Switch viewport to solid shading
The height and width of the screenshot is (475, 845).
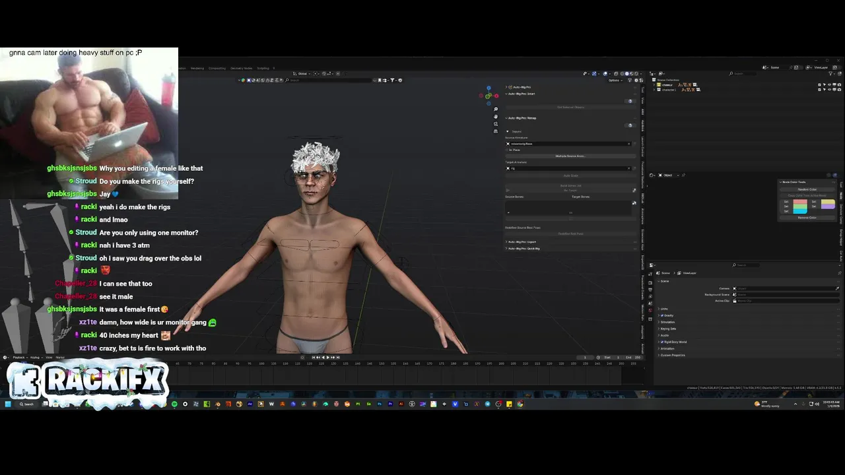tap(627, 74)
